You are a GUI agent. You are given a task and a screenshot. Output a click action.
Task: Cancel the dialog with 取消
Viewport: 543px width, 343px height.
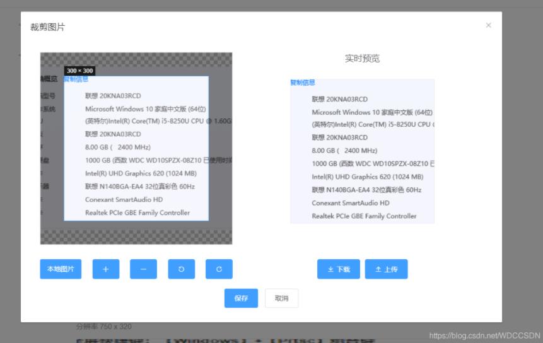pyautogui.click(x=281, y=298)
